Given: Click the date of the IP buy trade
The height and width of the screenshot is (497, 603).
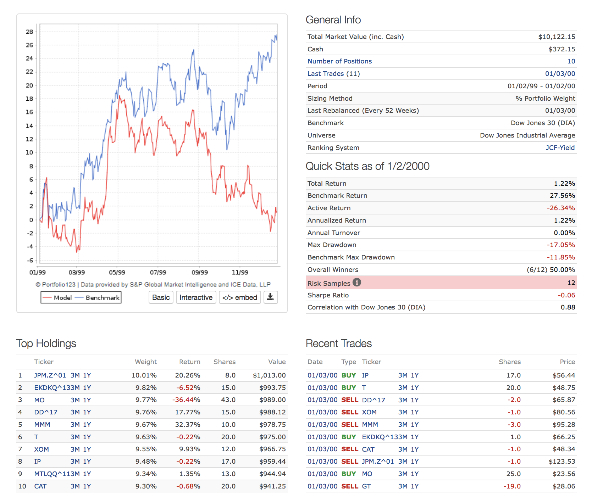Looking at the screenshot, I should tap(322, 375).
